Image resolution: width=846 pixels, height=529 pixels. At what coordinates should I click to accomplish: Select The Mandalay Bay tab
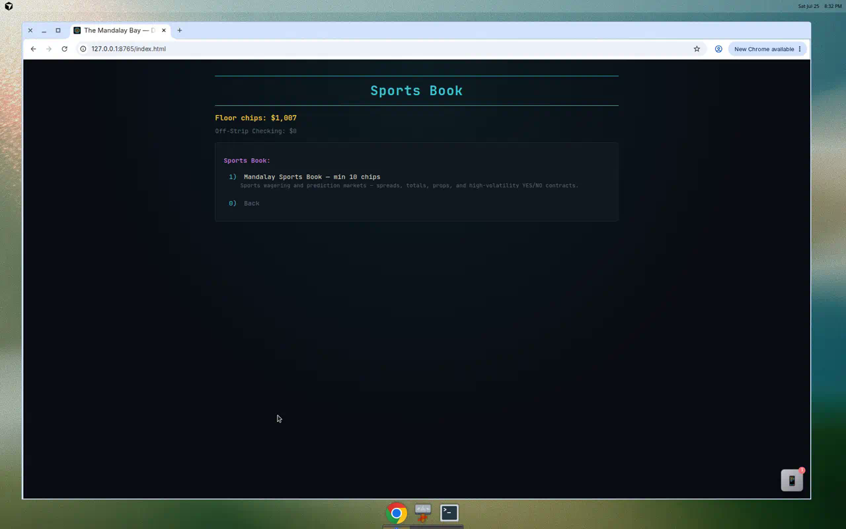[119, 30]
